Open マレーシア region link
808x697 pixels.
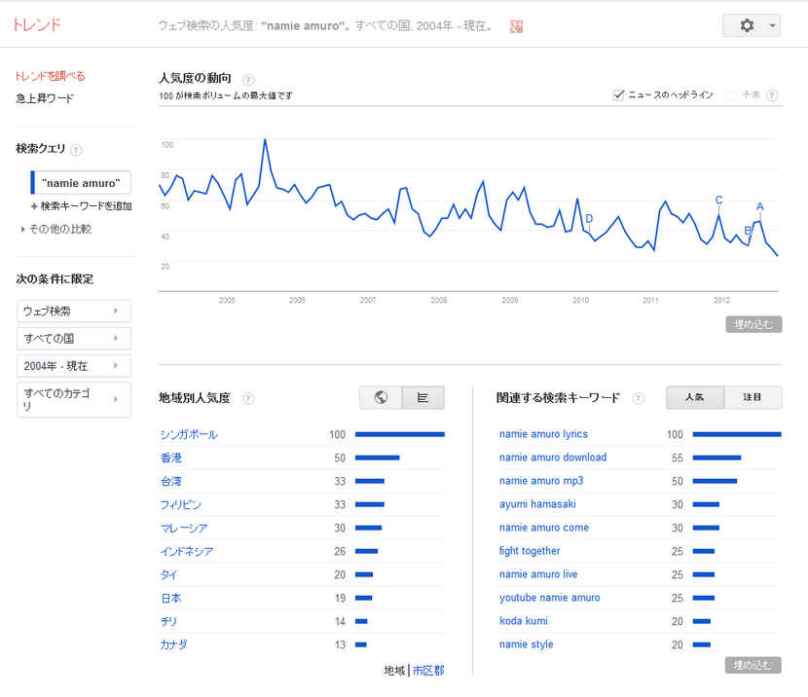tap(185, 528)
